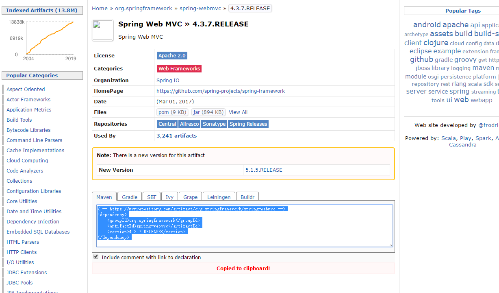
Task: Toggle Include comment with link checkbox
Action: (x=96, y=257)
